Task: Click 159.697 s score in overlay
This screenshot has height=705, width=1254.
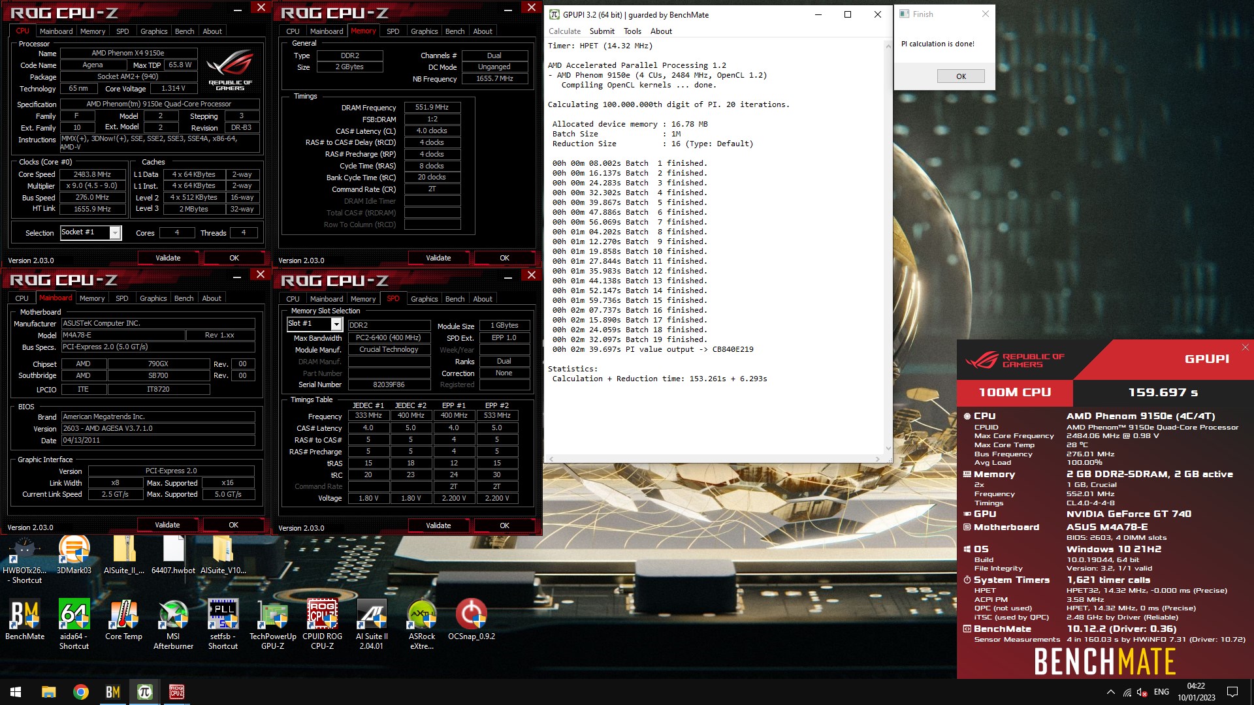Action: tap(1163, 392)
